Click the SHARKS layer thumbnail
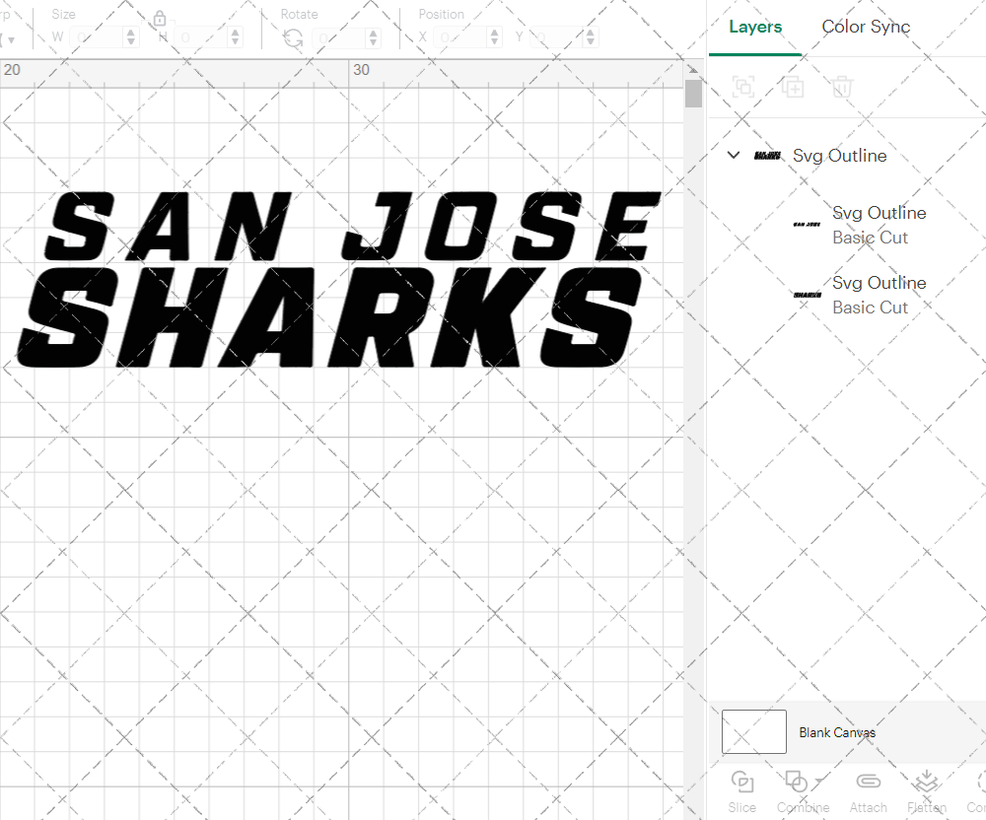Image resolution: width=986 pixels, height=820 pixels. (x=807, y=295)
